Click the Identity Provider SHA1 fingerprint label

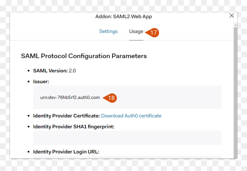pos(74,127)
